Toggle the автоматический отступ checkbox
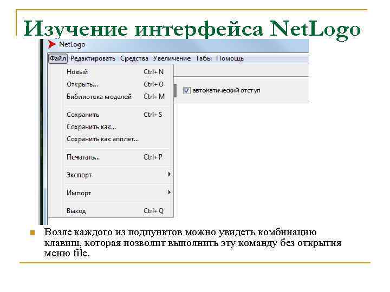 tap(186, 90)
